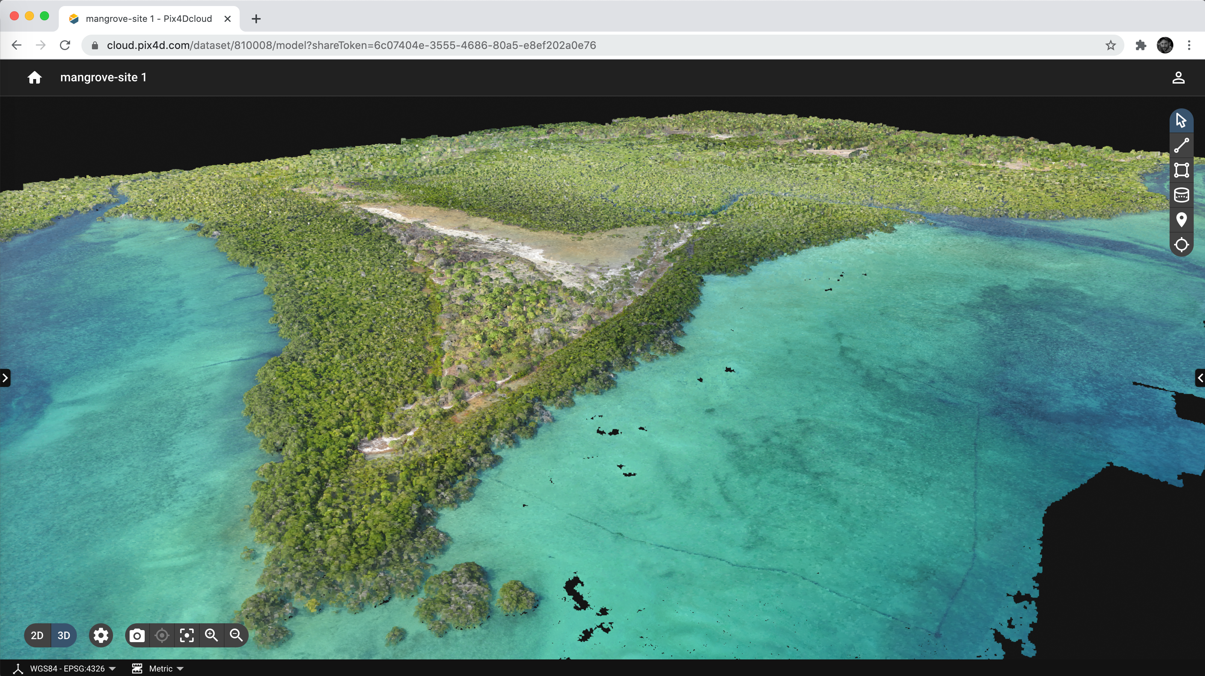This screenshot has height=676, width=1205.
Task: Go to home via house icon
Action: point(35,78)
